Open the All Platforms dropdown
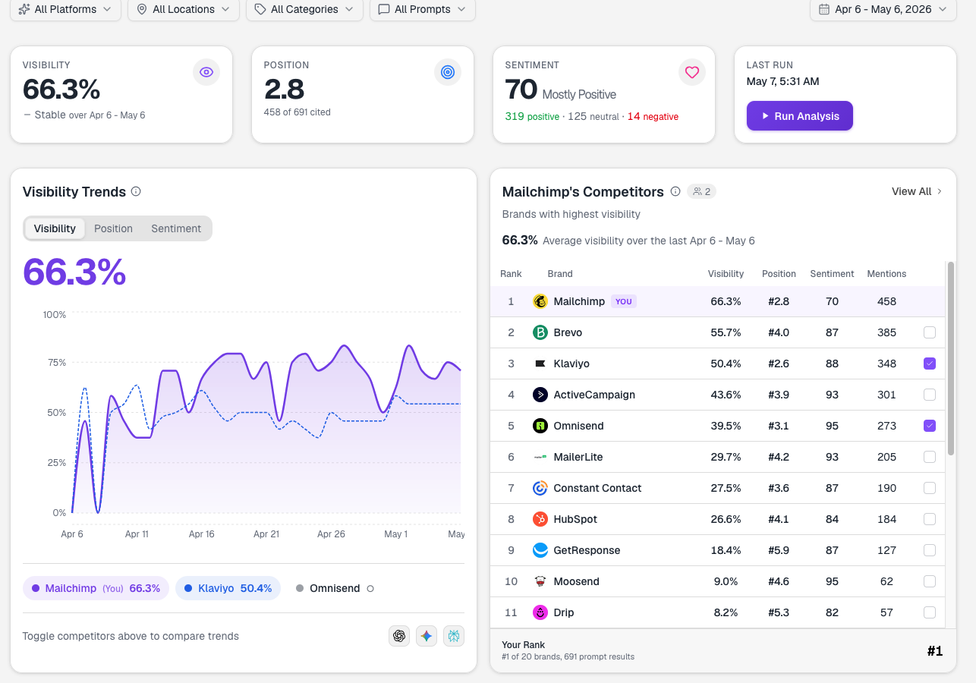The width and height of the screenshot is (976, 683). 66,9
